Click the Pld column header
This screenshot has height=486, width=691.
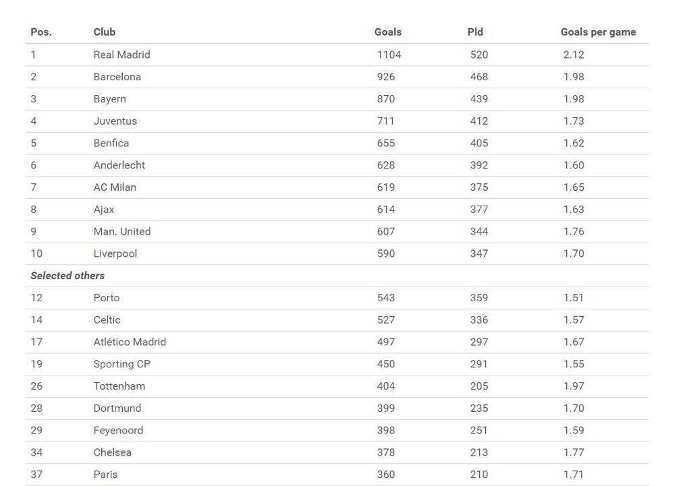click(475, 32)
